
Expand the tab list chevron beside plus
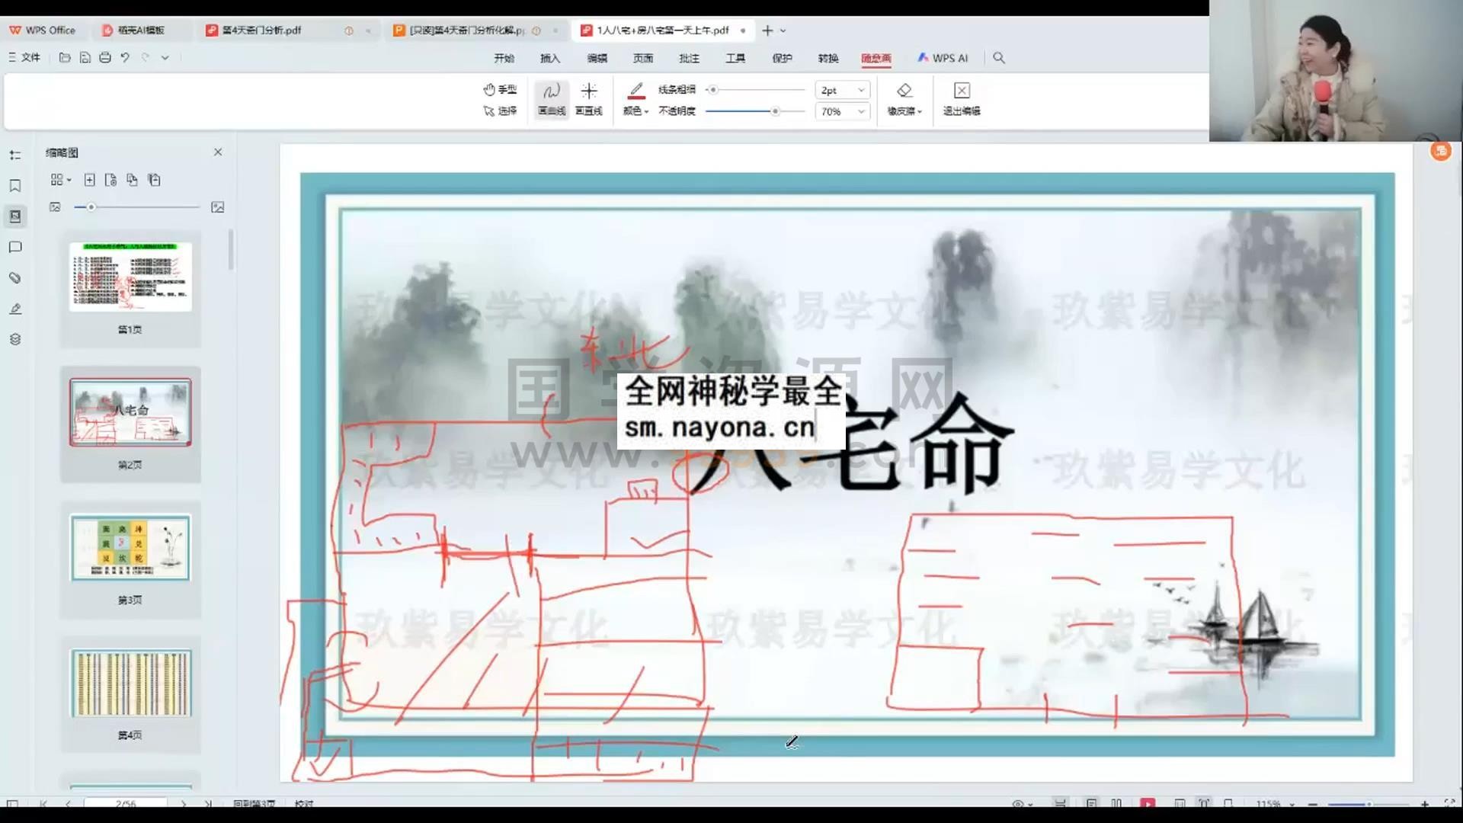[x=783, y=30]
